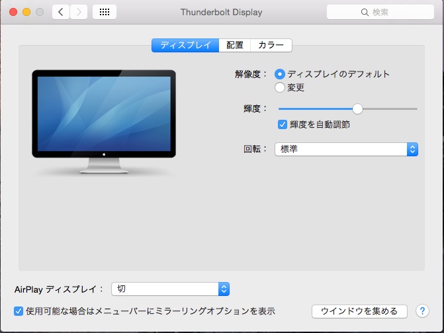Toggle the menu bar mirroring options checkbox

coord(19,311)
